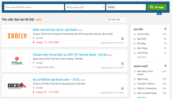Focus the job title or skill input field

click(34, 7)
